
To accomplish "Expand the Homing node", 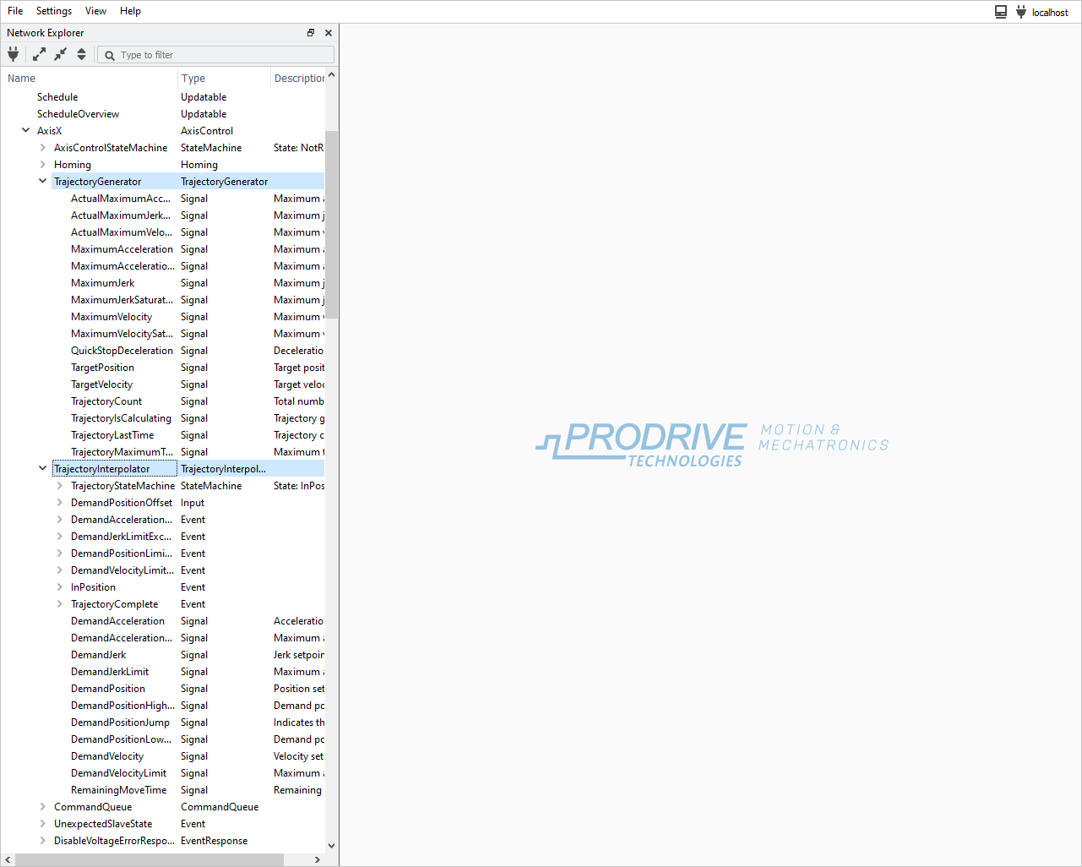I will (x=43, y=165).
